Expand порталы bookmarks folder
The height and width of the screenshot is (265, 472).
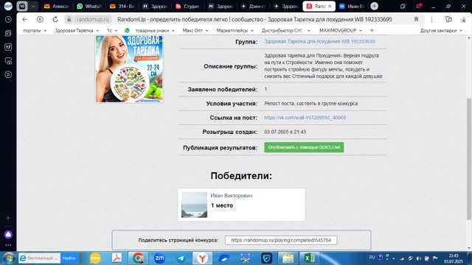tap(35, 30)
